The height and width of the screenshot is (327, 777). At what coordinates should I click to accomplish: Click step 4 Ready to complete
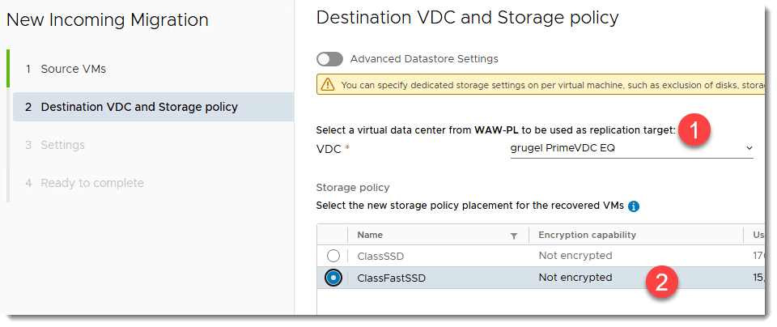tap(91, 183)
